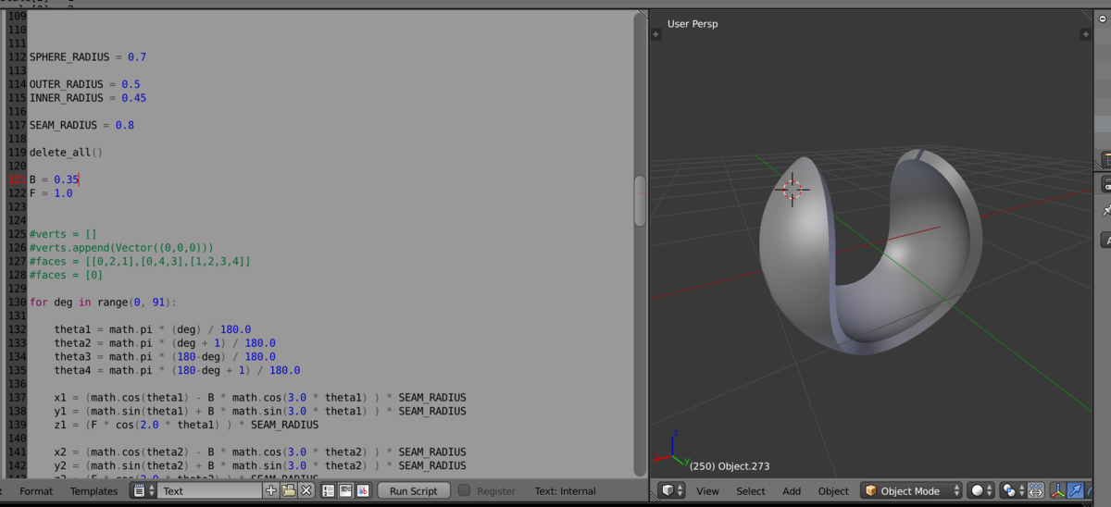1111x507 pixels.
Task: Enable the Register checkbox
Action: point(465,491)
